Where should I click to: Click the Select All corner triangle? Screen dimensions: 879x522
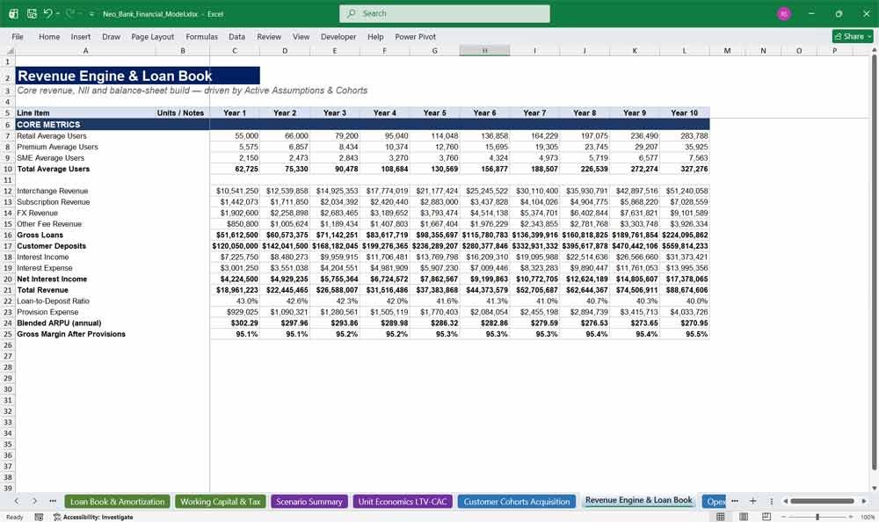[x=10, y=51]
